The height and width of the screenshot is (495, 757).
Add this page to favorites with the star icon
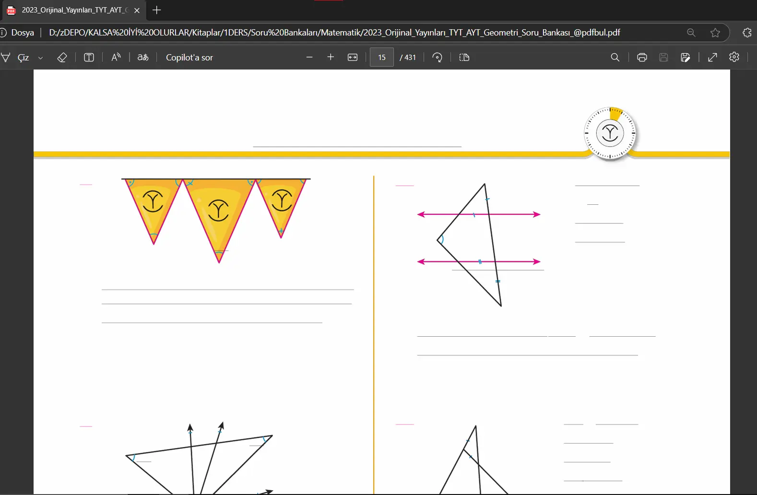point(715,33)
